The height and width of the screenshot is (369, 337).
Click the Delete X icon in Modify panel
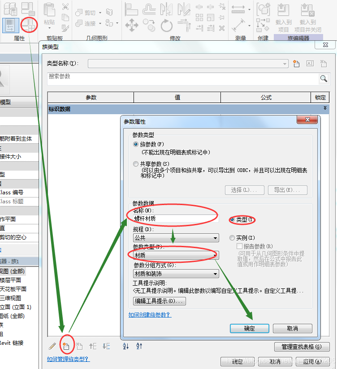[x=222, y=29]
